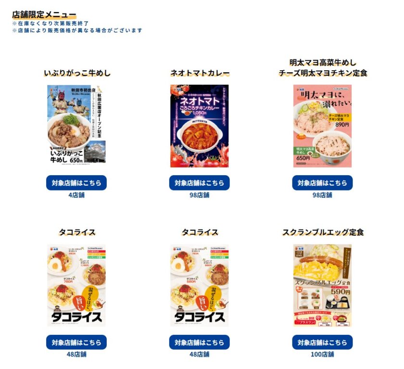Open タコライス poster showing 580円 タコライス
The height and width of the screenshot is (369, 404).
(199, 285)
